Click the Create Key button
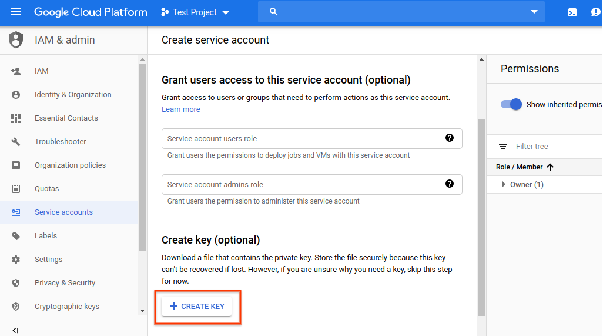The height and width of the screenshot is (336, 603). tap(197, 307)
